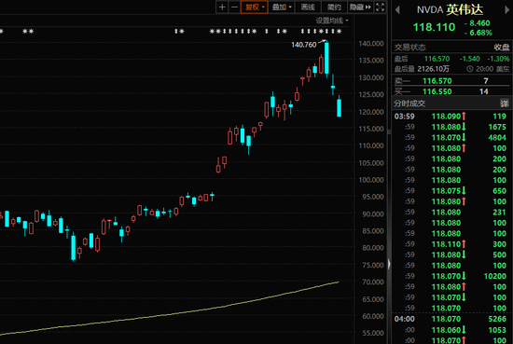This screenshot has width=513, height=344.
Task: Select trade row with volume 4804
Action: 451,138
